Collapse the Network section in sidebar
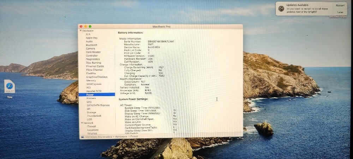Viewport: 353px width, 159px height. 82,123
